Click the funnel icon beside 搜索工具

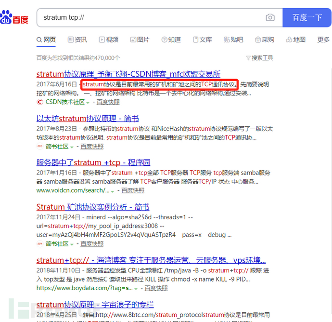[x=248, y=58]
